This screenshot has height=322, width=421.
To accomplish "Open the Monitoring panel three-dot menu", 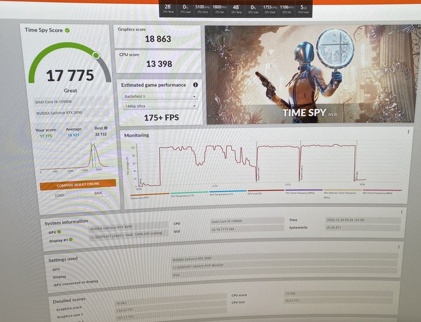I will tap(408, 132).
